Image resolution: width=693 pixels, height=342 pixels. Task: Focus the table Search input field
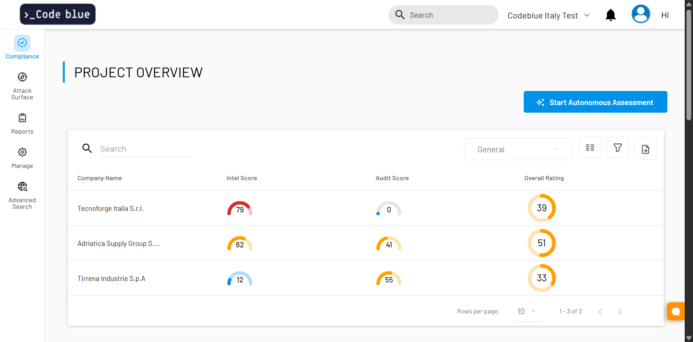coord(145,149)
